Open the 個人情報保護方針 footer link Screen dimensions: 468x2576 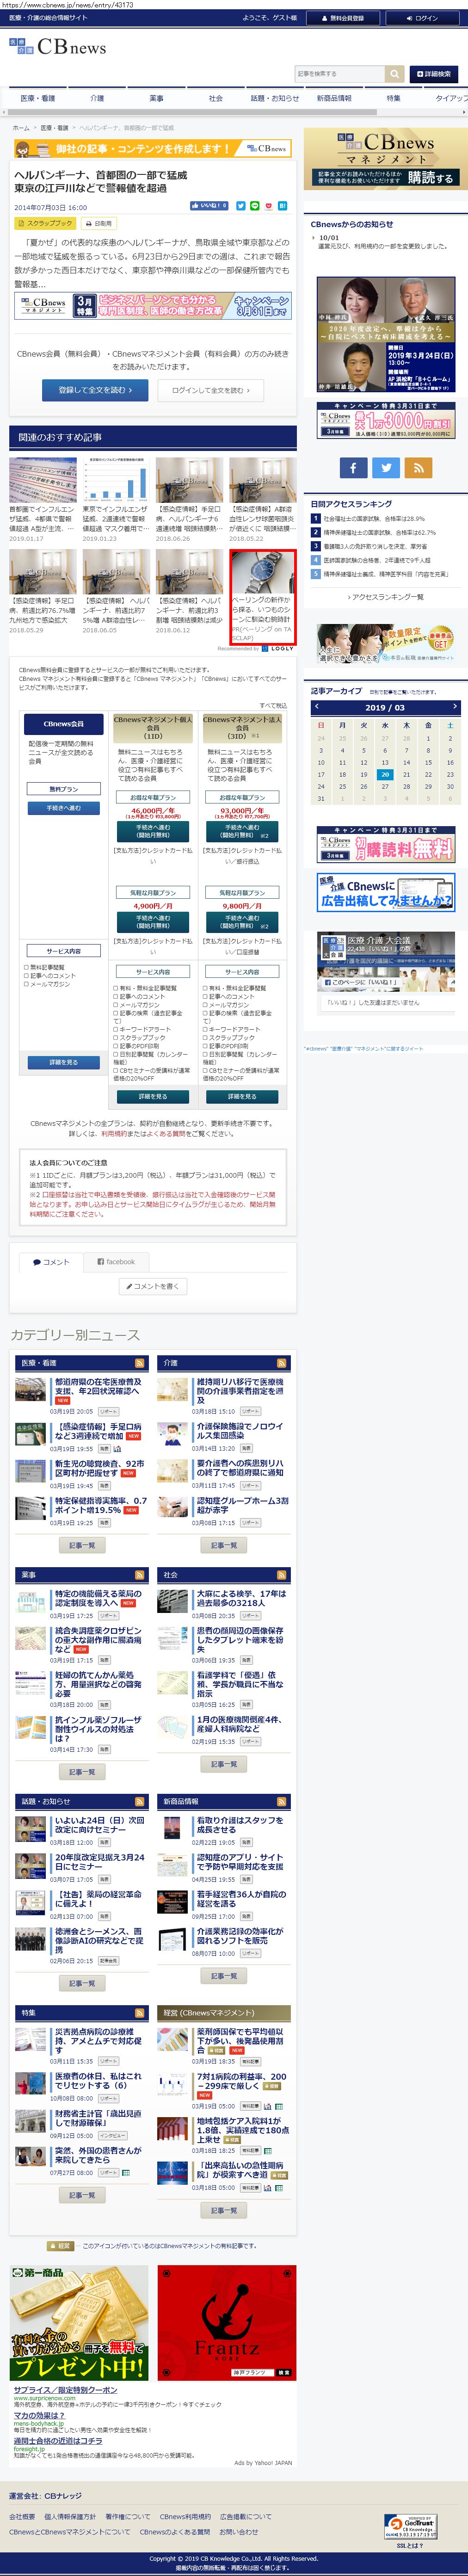(70, 2517)
